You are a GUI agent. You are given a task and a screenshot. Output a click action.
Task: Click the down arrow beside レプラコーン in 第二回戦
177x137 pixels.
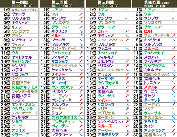coord(81,135)
